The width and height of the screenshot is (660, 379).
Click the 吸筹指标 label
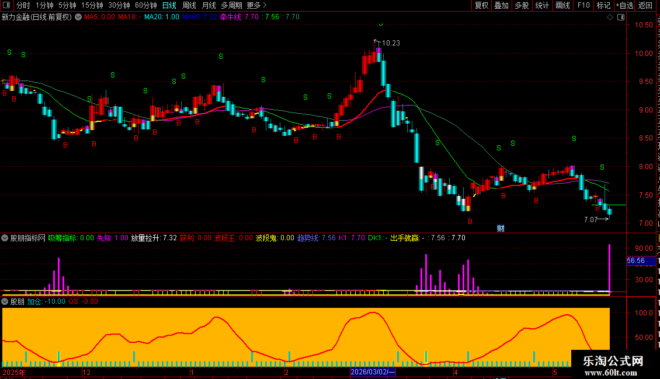[71, 238]
